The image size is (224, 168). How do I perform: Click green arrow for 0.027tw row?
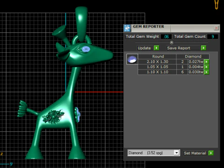pos(207,62)
